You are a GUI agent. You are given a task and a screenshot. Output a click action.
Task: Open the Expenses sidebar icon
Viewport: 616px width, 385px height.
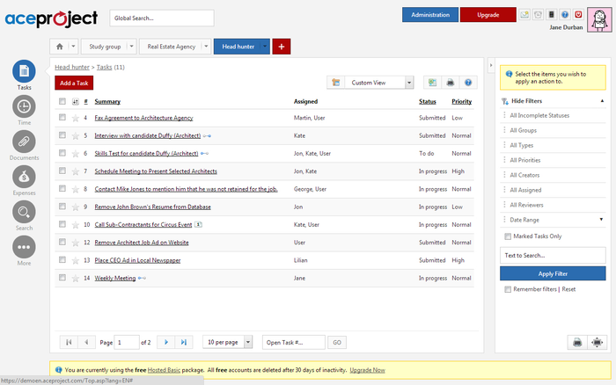coord(24,177)
